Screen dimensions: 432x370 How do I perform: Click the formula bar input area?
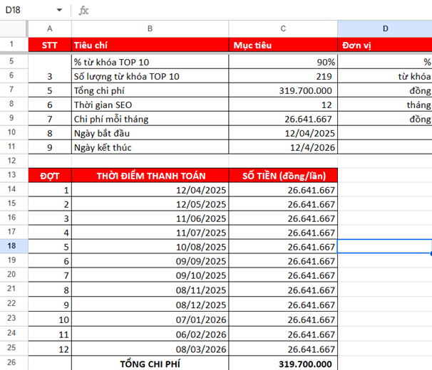262,11
